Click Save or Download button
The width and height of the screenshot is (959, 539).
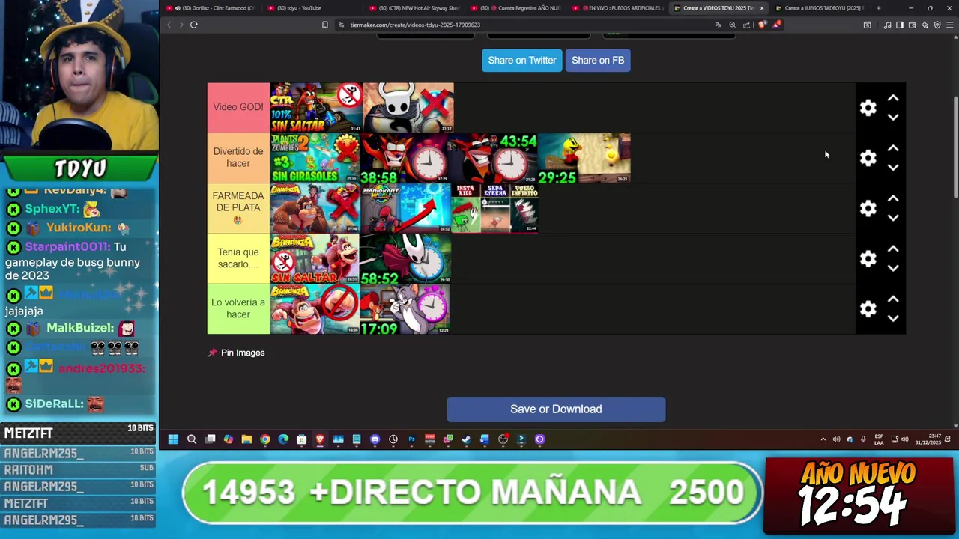coord(556,409)
